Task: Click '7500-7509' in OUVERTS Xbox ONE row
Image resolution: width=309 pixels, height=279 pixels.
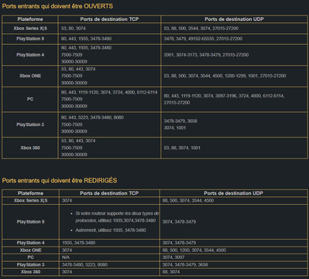Action: pos(72,76)
